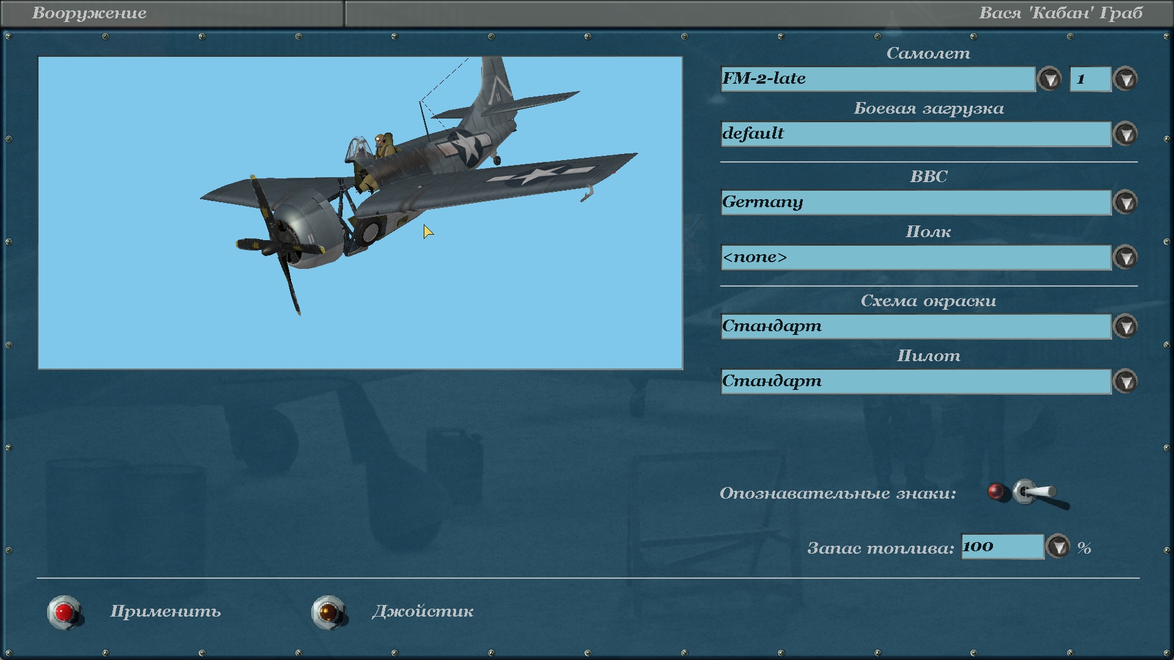Open the Схема окраски dropdown arrow
Viewport: 1174px width, 660px height.
1126,326
